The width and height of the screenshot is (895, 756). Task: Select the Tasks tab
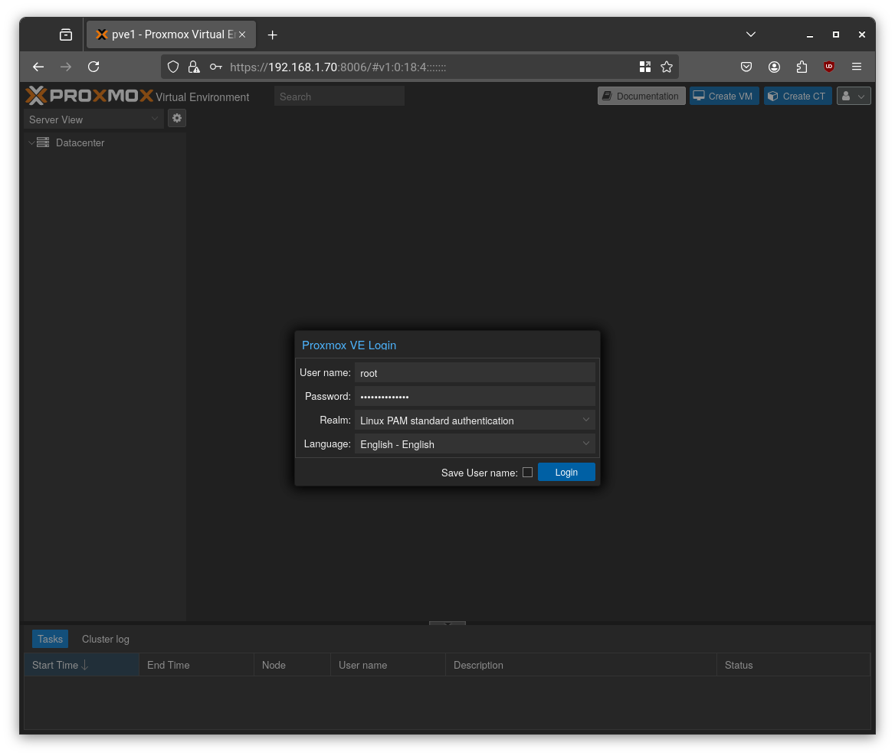coord(50,639)
